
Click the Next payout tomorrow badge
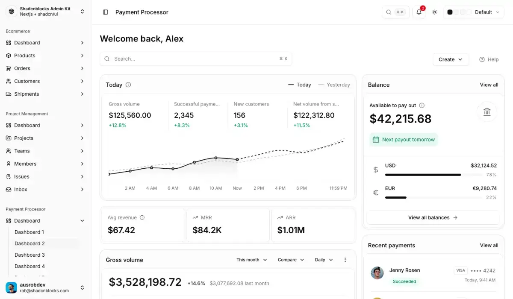coord(404,140)
